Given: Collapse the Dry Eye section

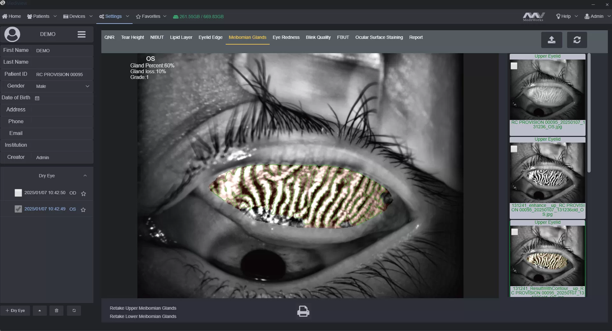Looking at the screenshot, I should [x=85, y=176].
